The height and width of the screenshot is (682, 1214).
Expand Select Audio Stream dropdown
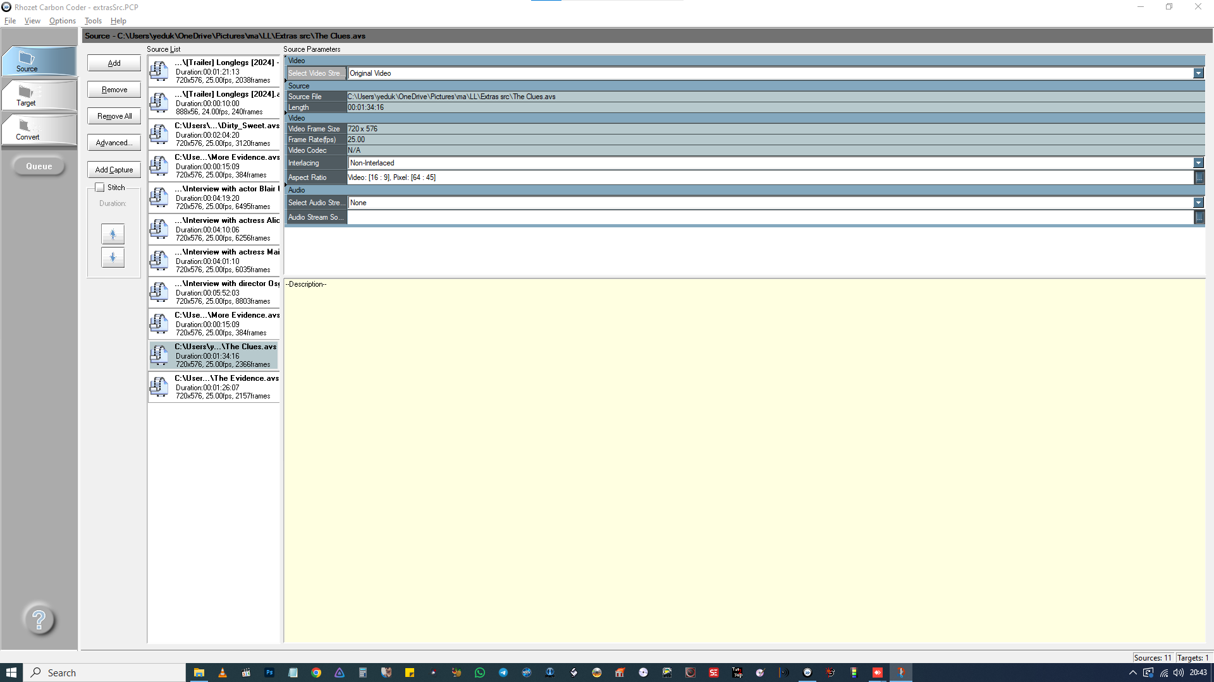[x=1198, y=203]
